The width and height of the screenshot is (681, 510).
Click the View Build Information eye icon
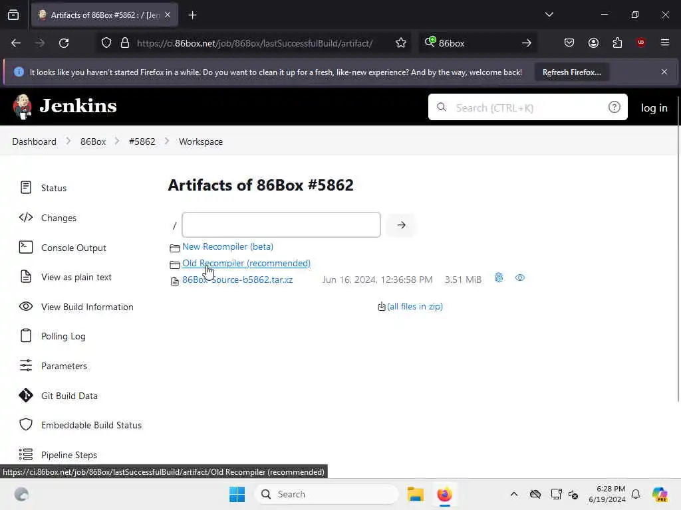click(26, 306)
